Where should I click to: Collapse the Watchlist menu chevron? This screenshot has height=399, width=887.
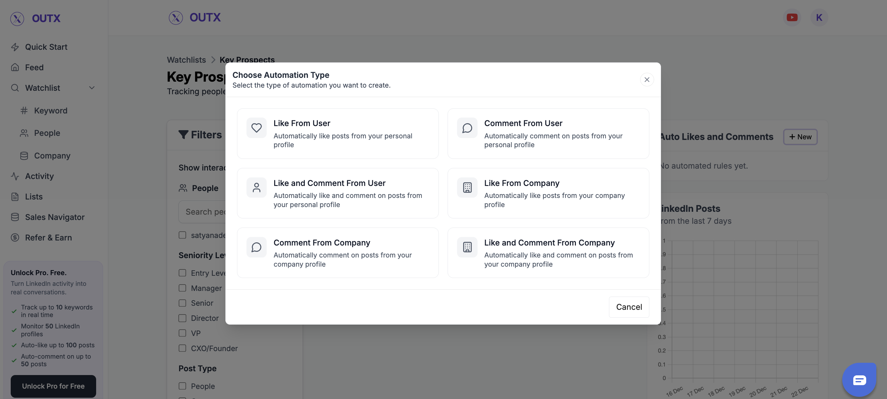92,88
